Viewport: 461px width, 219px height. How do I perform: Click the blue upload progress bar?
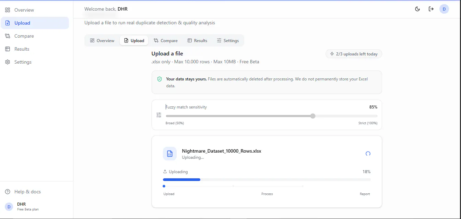pyautogui.click(x=181, y=179)
